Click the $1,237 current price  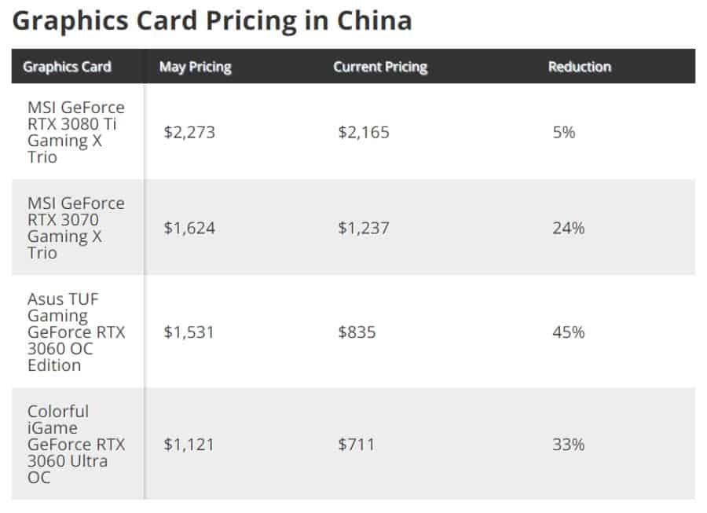(364, 228)
